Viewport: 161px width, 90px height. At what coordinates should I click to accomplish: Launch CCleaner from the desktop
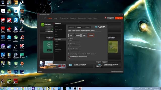(x=22, y=38)
